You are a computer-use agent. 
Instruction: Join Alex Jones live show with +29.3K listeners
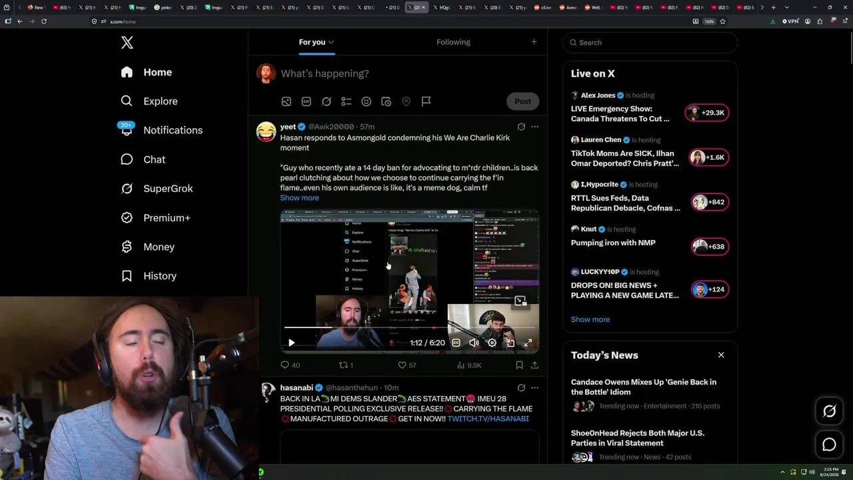(x=708, y=113)
